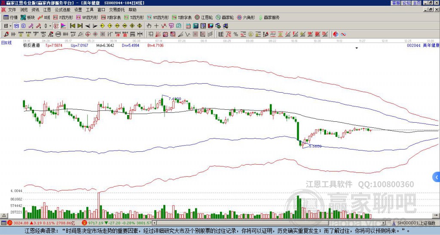Open the P四方形 tool
The height and width of the screenshot is (235, 440).
coord(63,17)
